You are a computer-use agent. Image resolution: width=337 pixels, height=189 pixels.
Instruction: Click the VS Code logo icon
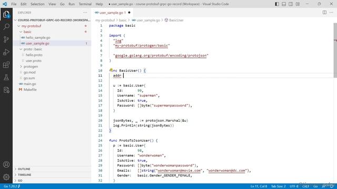point(5,4)
